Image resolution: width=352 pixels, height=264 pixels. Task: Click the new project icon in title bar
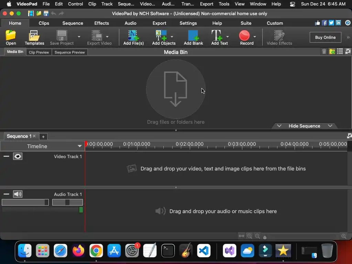pos(31,13)
